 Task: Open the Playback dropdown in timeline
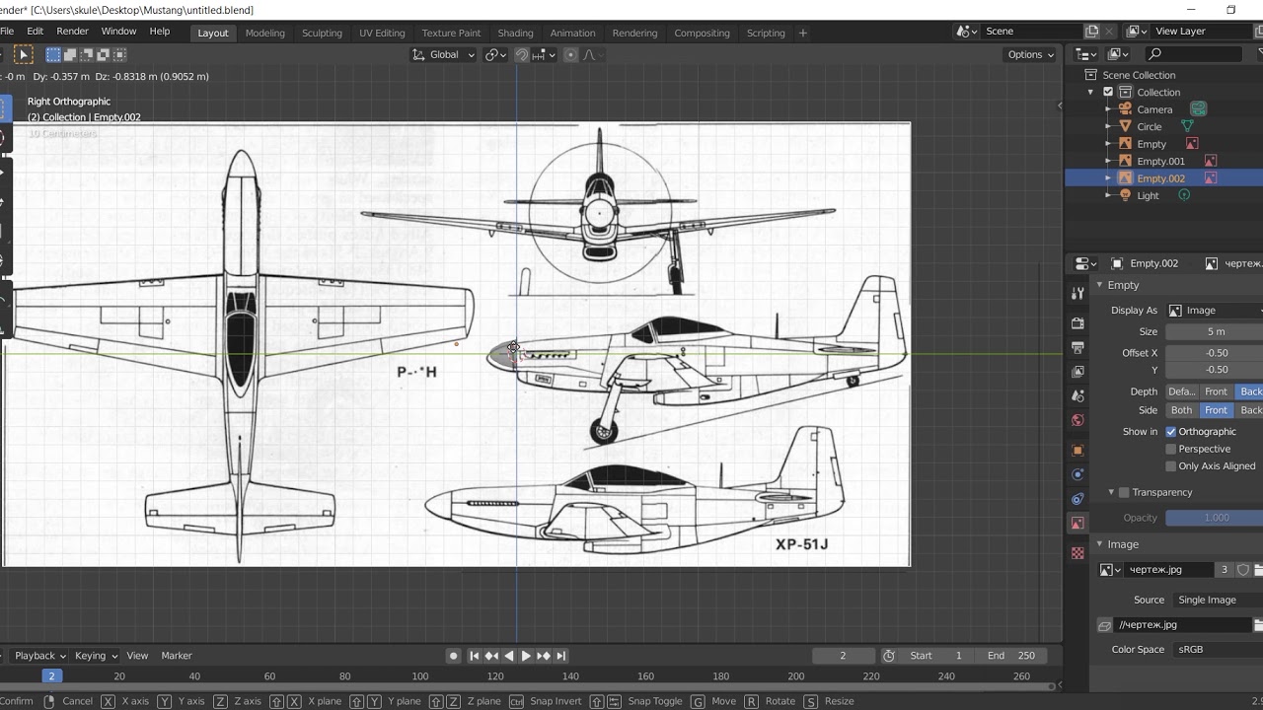click(x=39, y=656)
